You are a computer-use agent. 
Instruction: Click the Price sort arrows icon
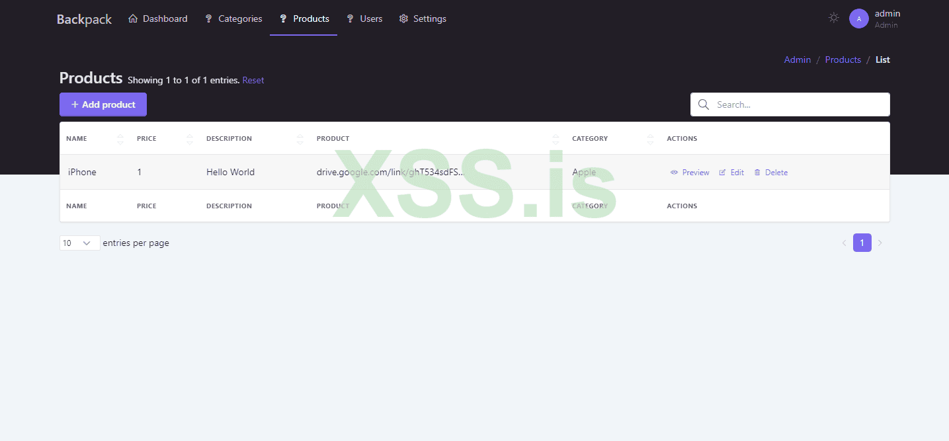click(x=190, y=139)
